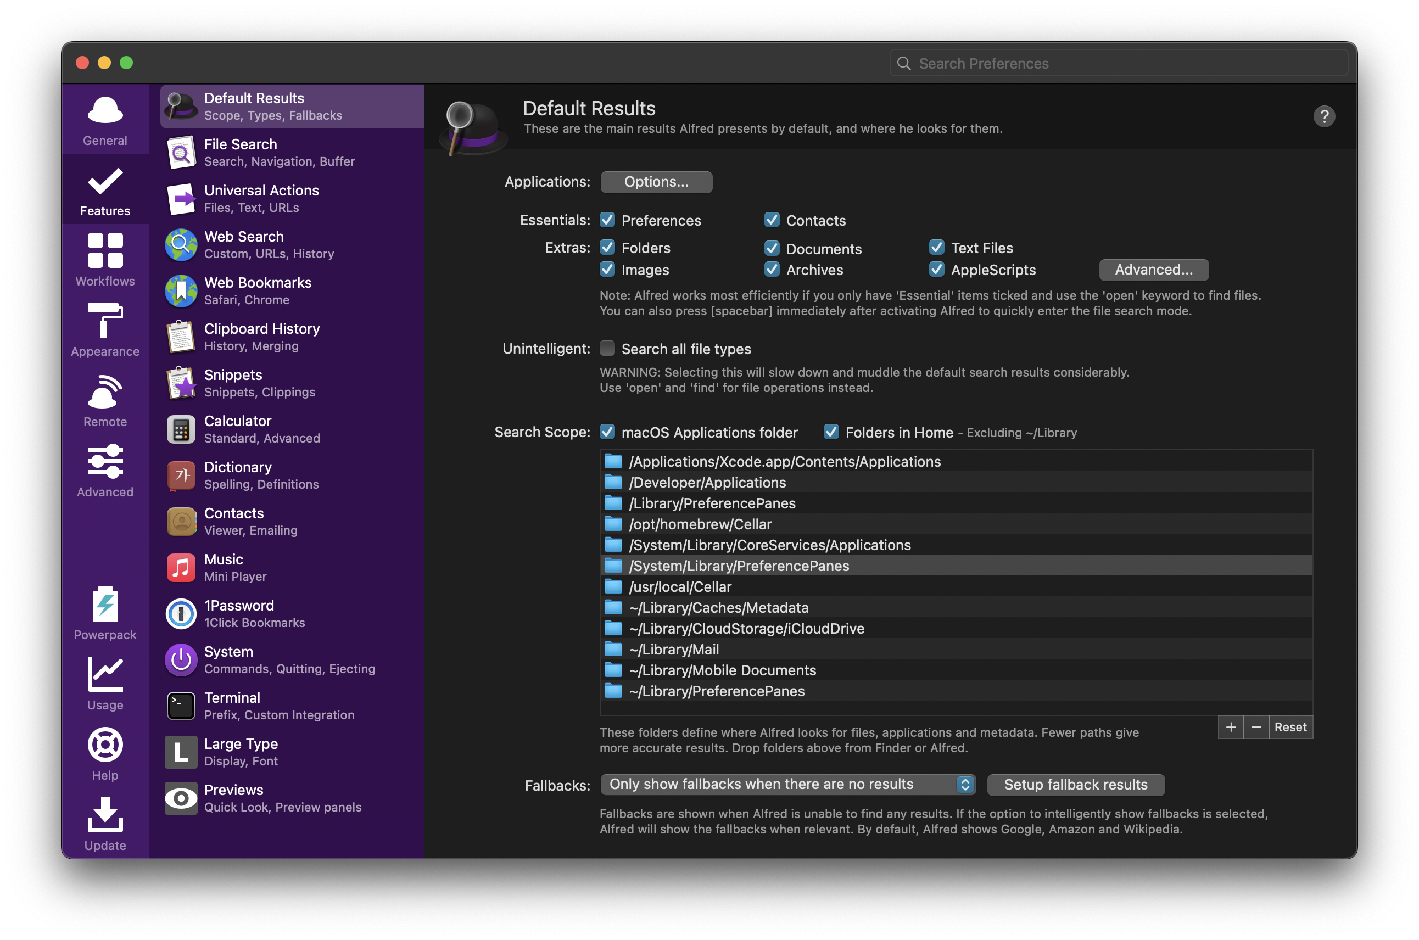This screenshot has width=1419, height=940.
Task: Open the Universal Actions feature
Action: tap(292, 199)
